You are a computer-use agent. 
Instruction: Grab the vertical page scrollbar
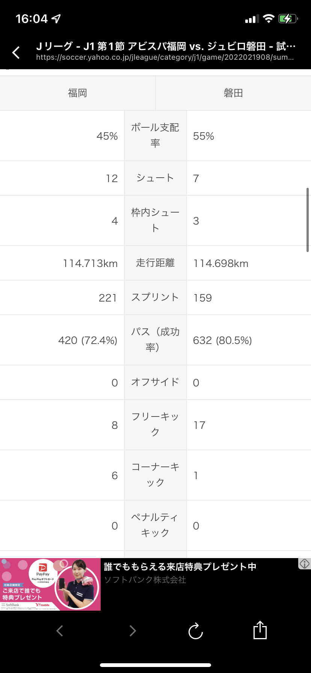pos(308,220)
